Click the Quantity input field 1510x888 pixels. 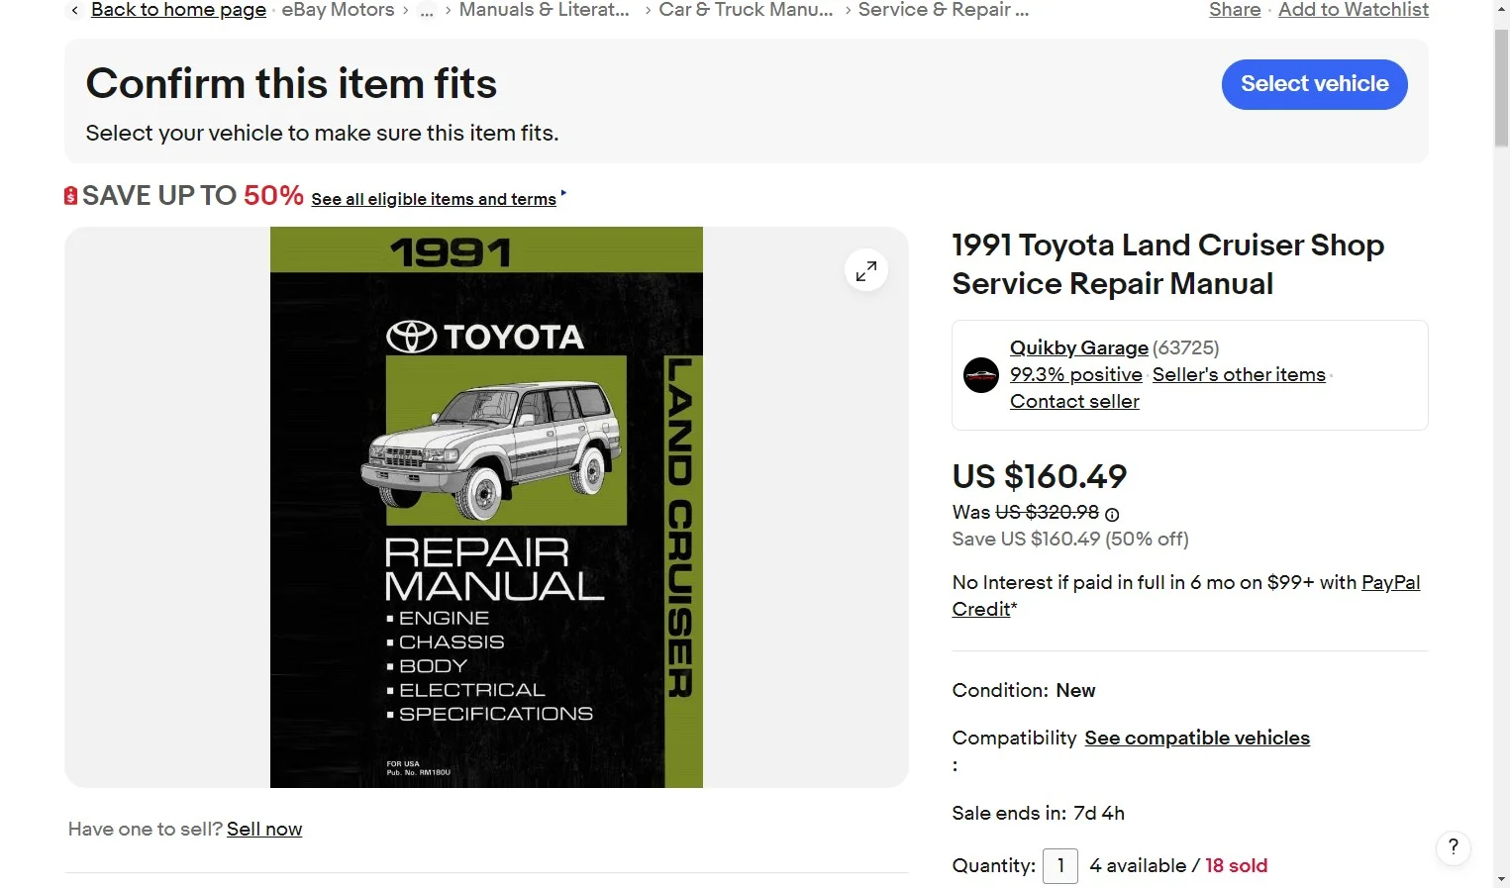(x=1059, y=866)
